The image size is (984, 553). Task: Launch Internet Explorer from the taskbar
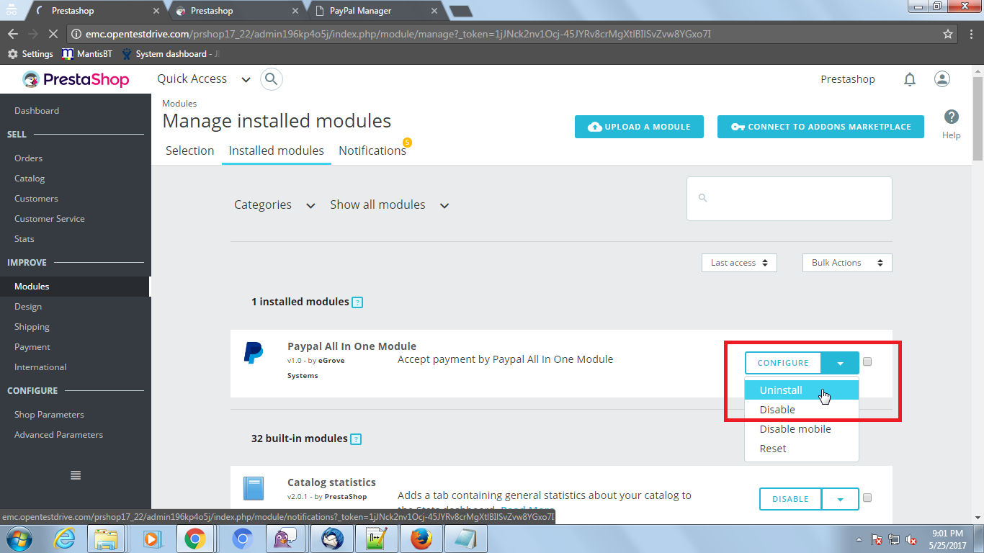[x=66, y=539]
